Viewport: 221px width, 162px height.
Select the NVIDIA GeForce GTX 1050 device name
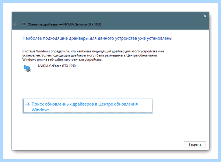pos(57,66)
